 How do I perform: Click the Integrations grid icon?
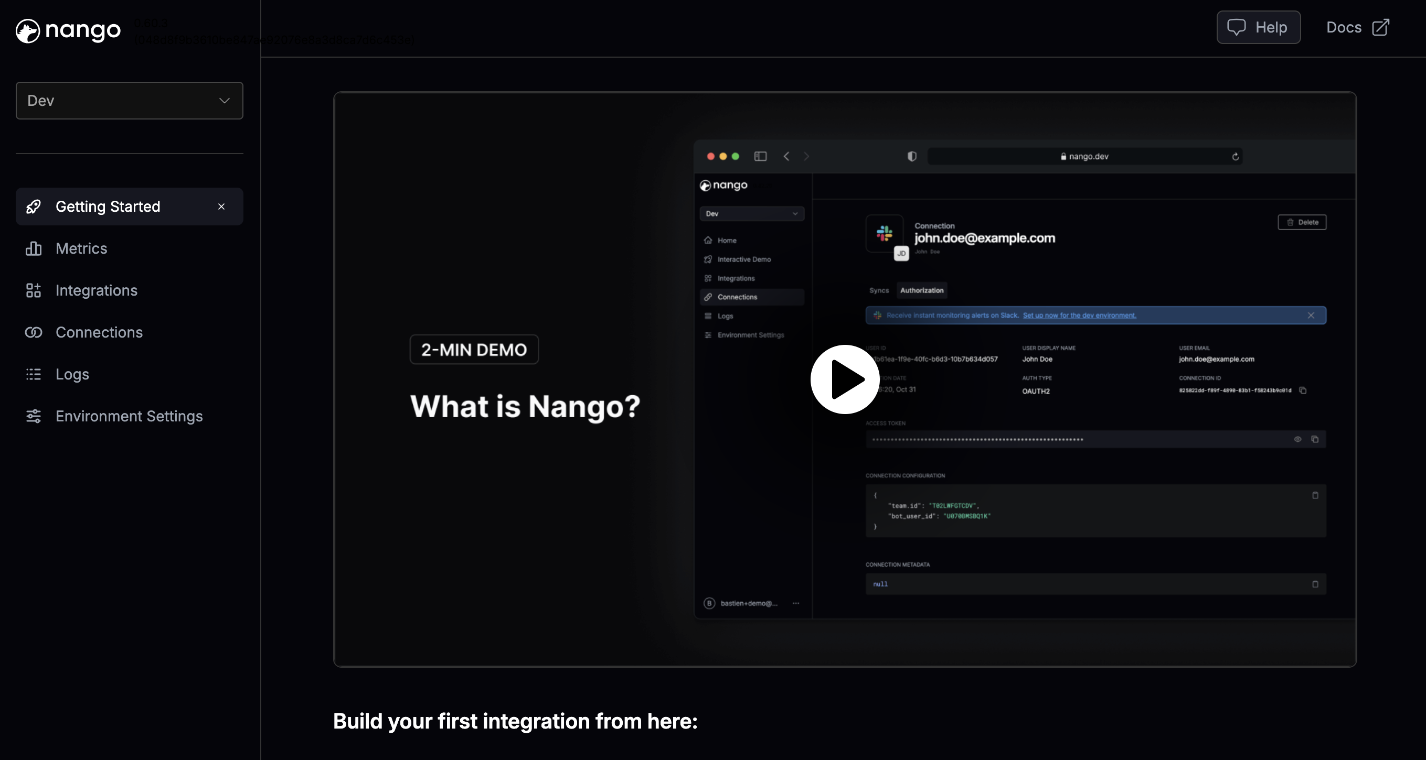click(x=33, y=290)
